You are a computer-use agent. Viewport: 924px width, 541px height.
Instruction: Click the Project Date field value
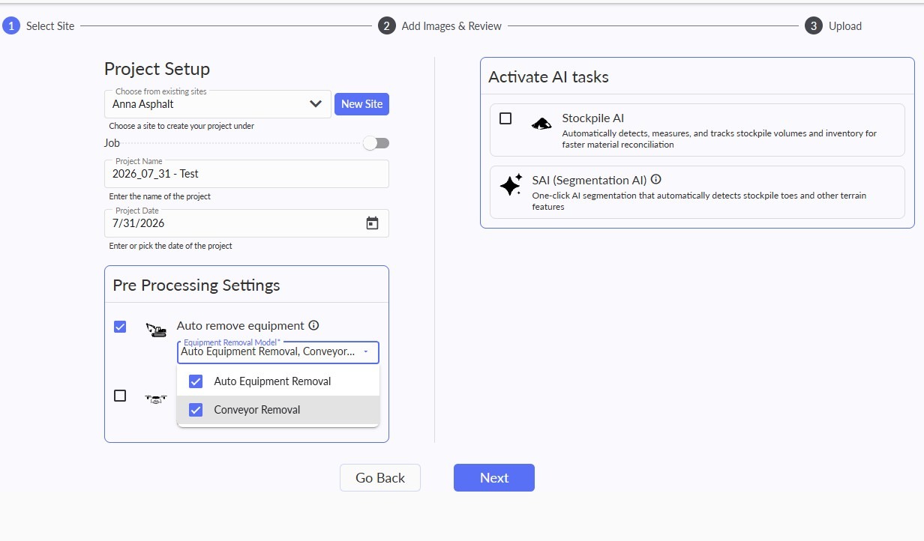[x=139, y=223]
